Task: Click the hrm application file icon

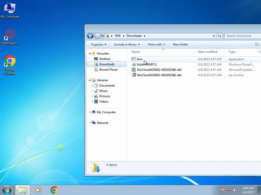Action: tap(134, 59)
